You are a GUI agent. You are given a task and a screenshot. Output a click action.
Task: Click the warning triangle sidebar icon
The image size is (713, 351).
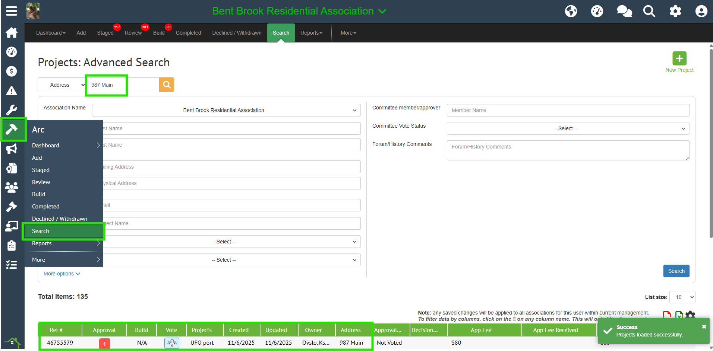click(x=12, y=91)
